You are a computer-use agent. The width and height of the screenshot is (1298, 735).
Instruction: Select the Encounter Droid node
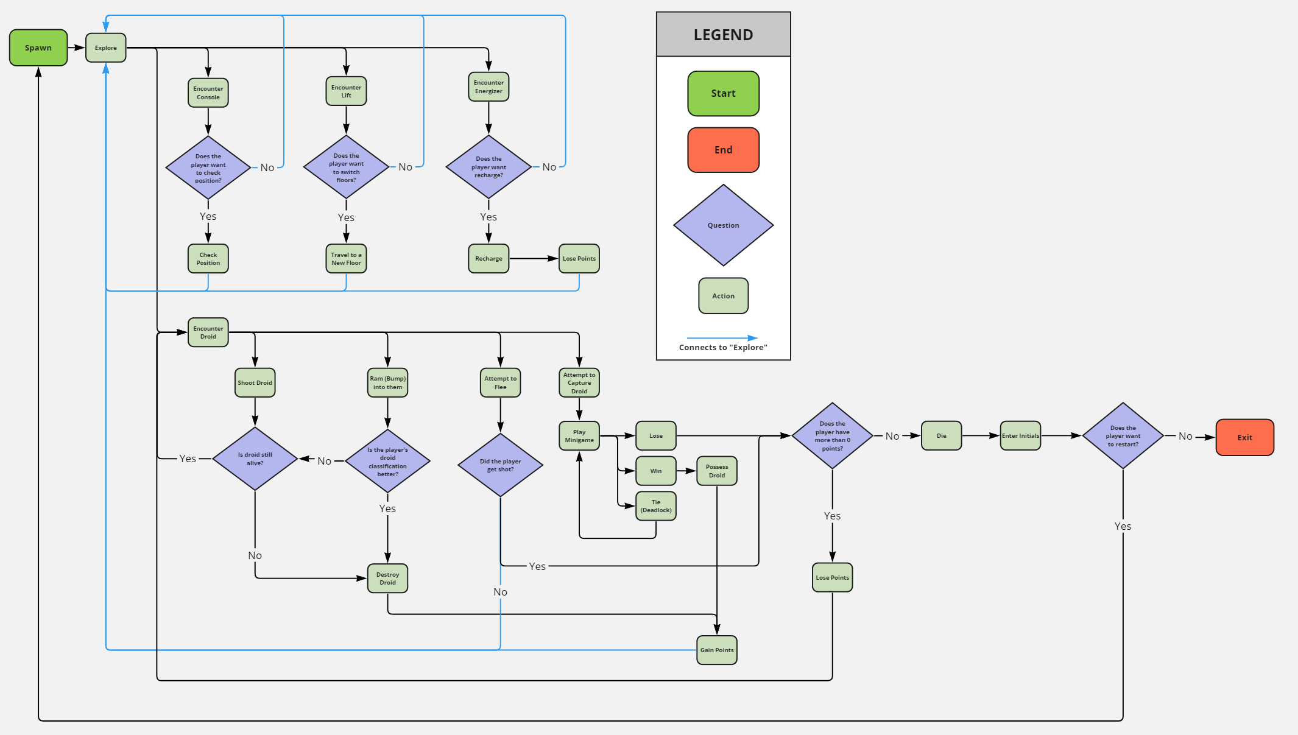tap(208, 332)
